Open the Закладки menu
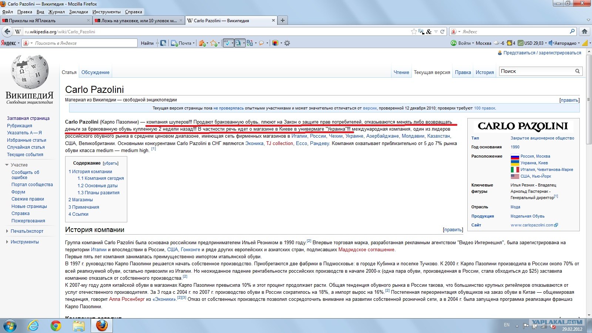 pyautogui.click(x=78, y=12)
